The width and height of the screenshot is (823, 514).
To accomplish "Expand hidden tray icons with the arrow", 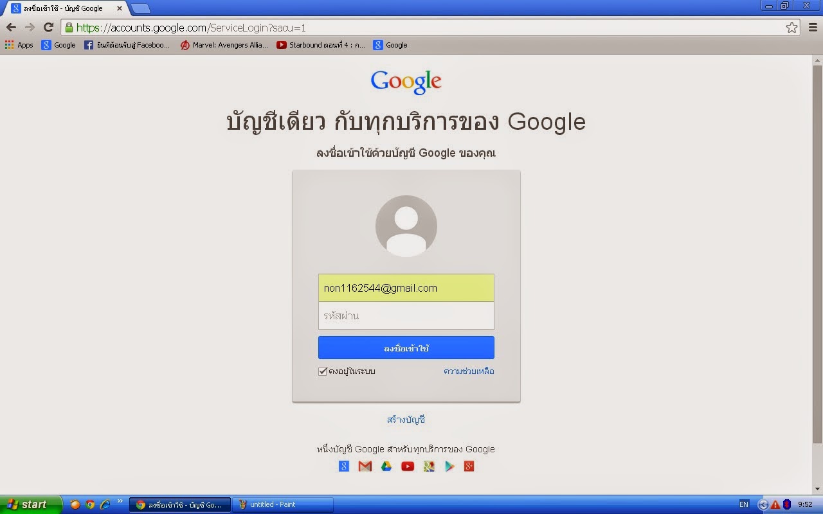I will pos(763,504).
